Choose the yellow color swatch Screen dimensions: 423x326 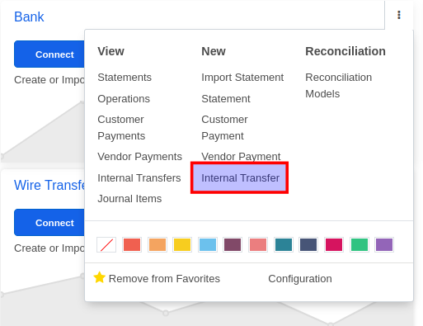[x=182, y=244]
